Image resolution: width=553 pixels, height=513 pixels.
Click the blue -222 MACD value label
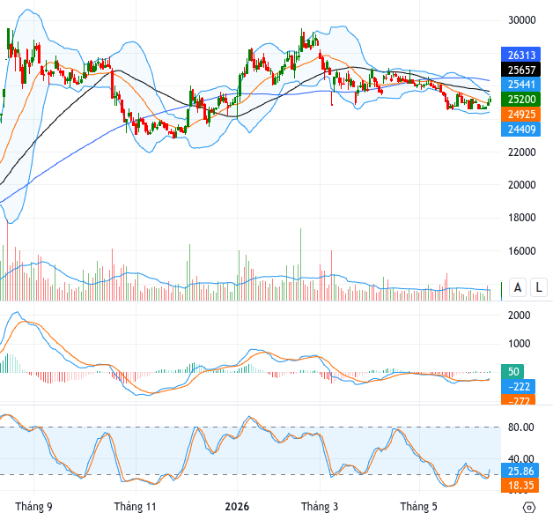(x=518, y=386)
